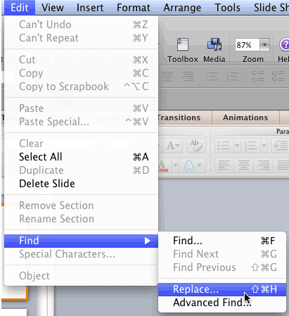Expand the bulleted list dropdown arrow

237,146
